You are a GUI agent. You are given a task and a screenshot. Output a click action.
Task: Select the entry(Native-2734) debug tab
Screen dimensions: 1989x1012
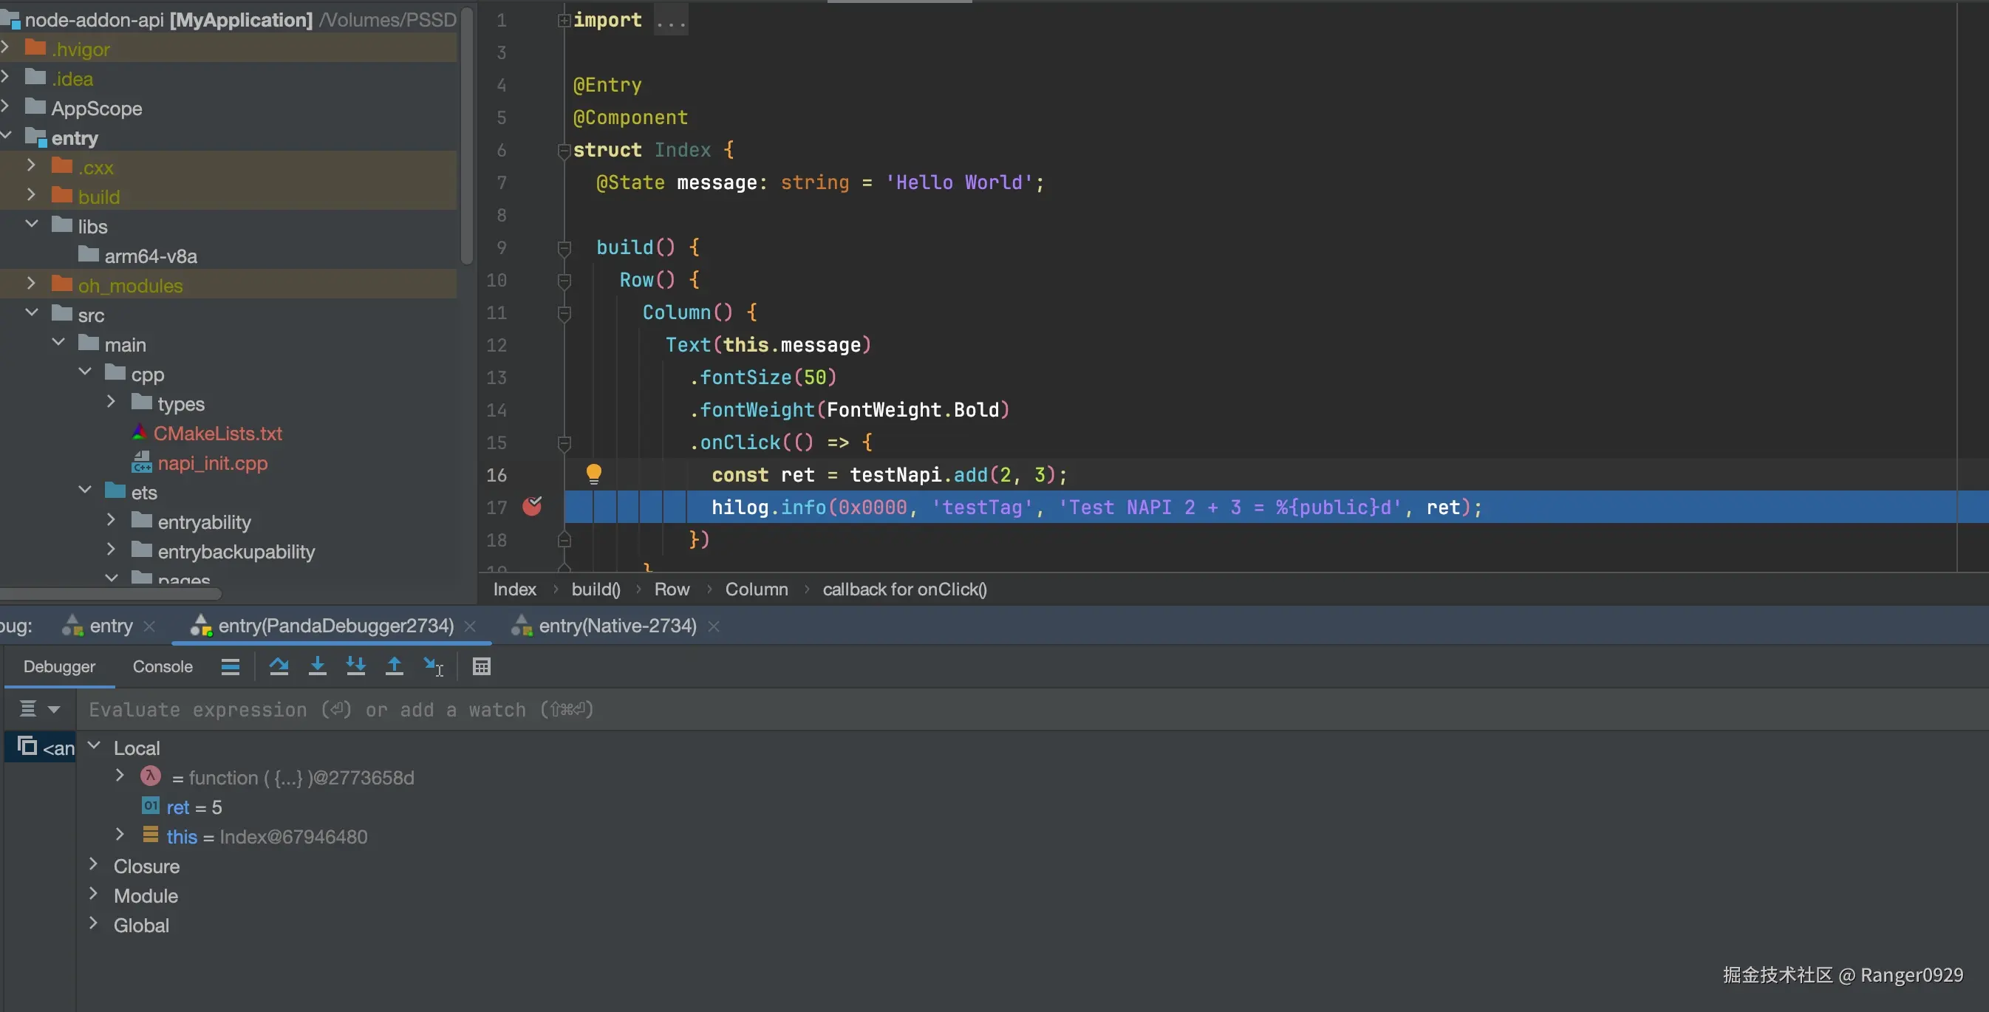coord(617,625)
